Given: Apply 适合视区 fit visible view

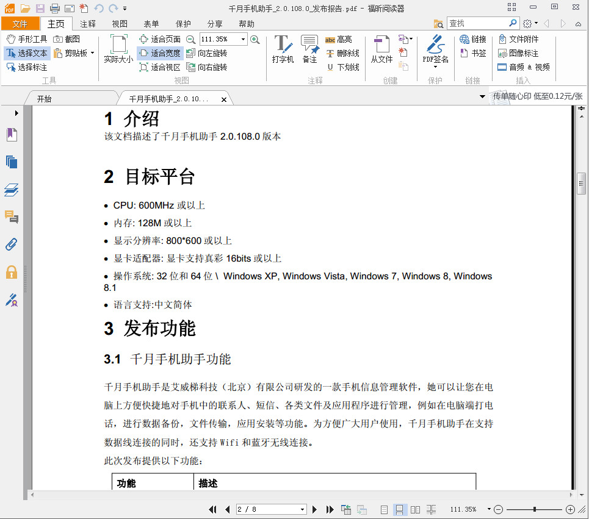Looking at the screenshot, I should pos(160,67).
